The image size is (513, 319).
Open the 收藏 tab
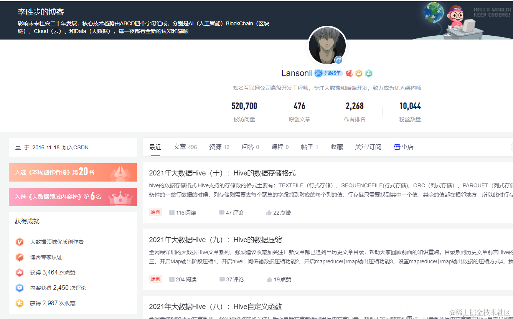(x=337, y=147)
